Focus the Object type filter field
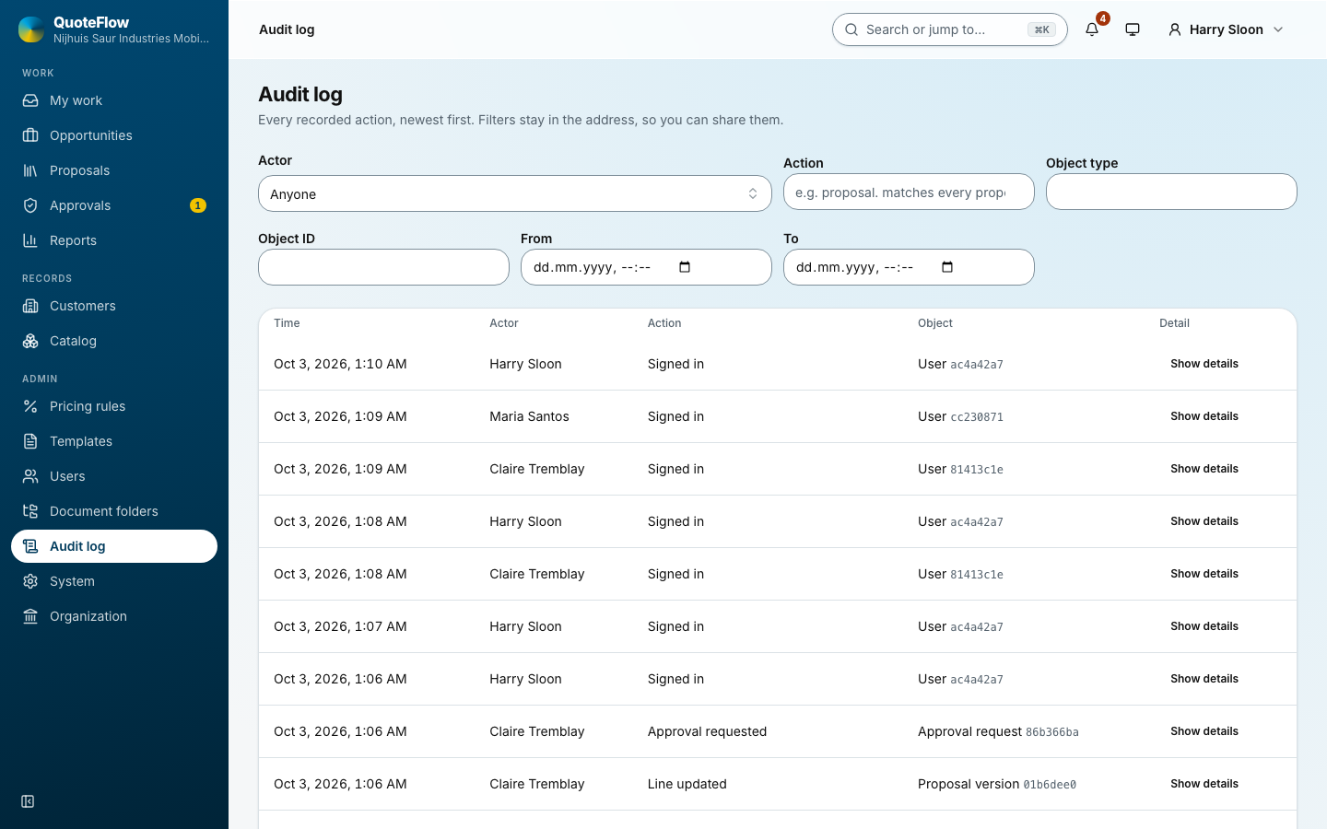 coord(1171,192)
